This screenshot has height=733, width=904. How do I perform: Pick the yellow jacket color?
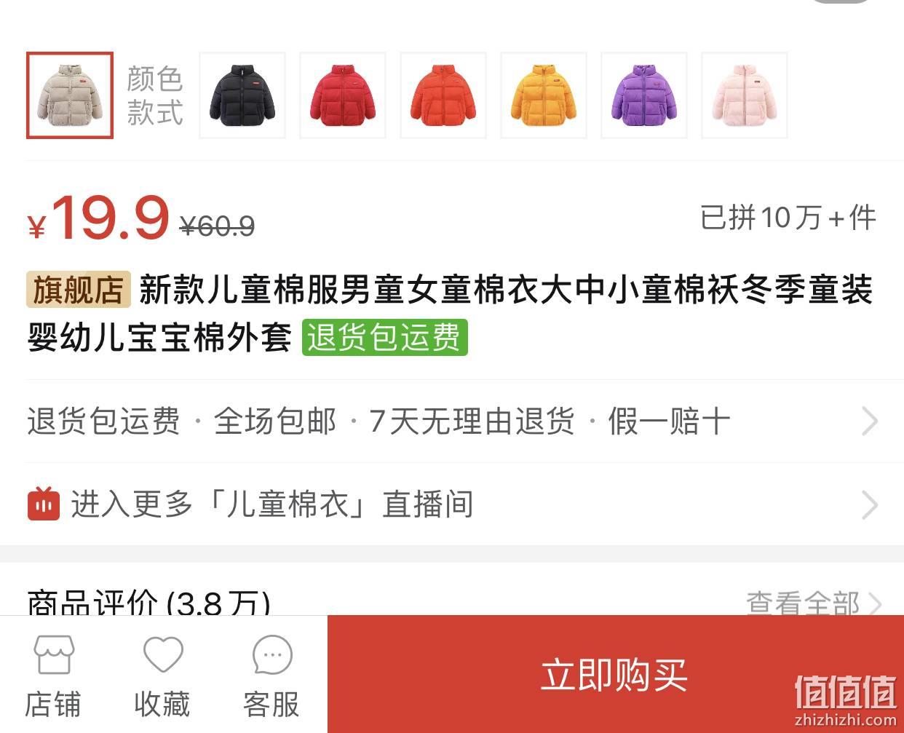(544, 95)
